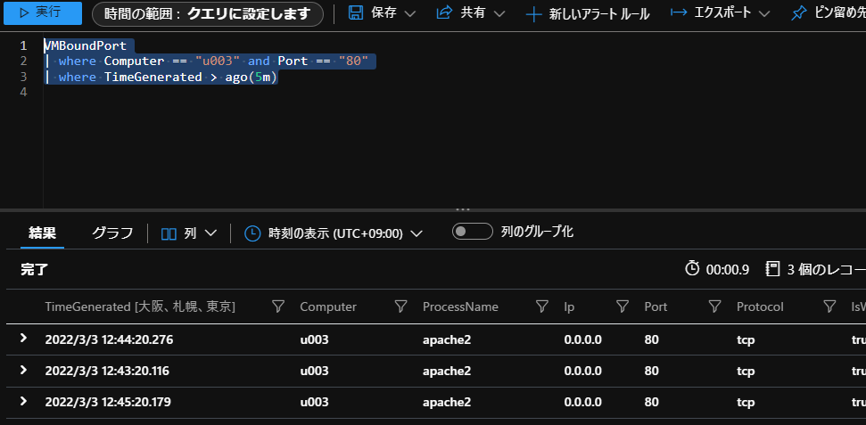Filter the TimeGenerated column
This screenshot has height=425, width=866.
[279, 306]
